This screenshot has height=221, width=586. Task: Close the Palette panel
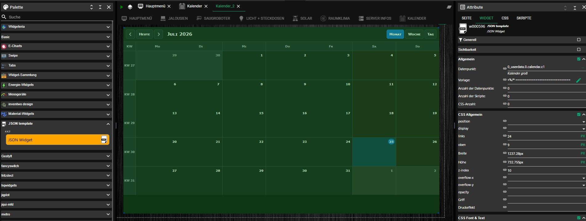pyautogui.click(x=109, y=7)
